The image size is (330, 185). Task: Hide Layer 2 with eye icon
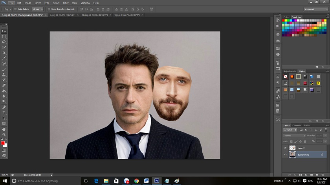click(x=285, y=148)
